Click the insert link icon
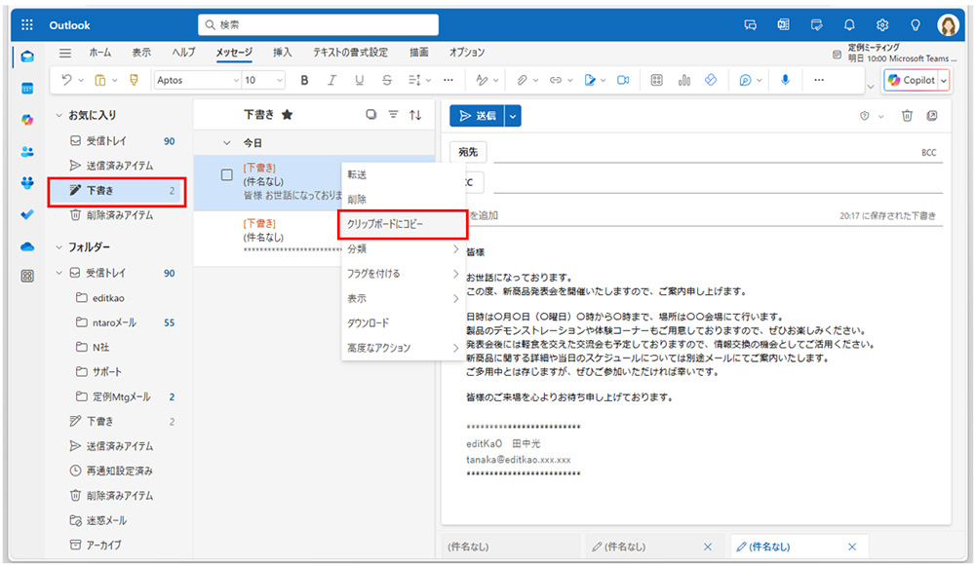This screenshot has width=975, height=565. click(556, 80)
